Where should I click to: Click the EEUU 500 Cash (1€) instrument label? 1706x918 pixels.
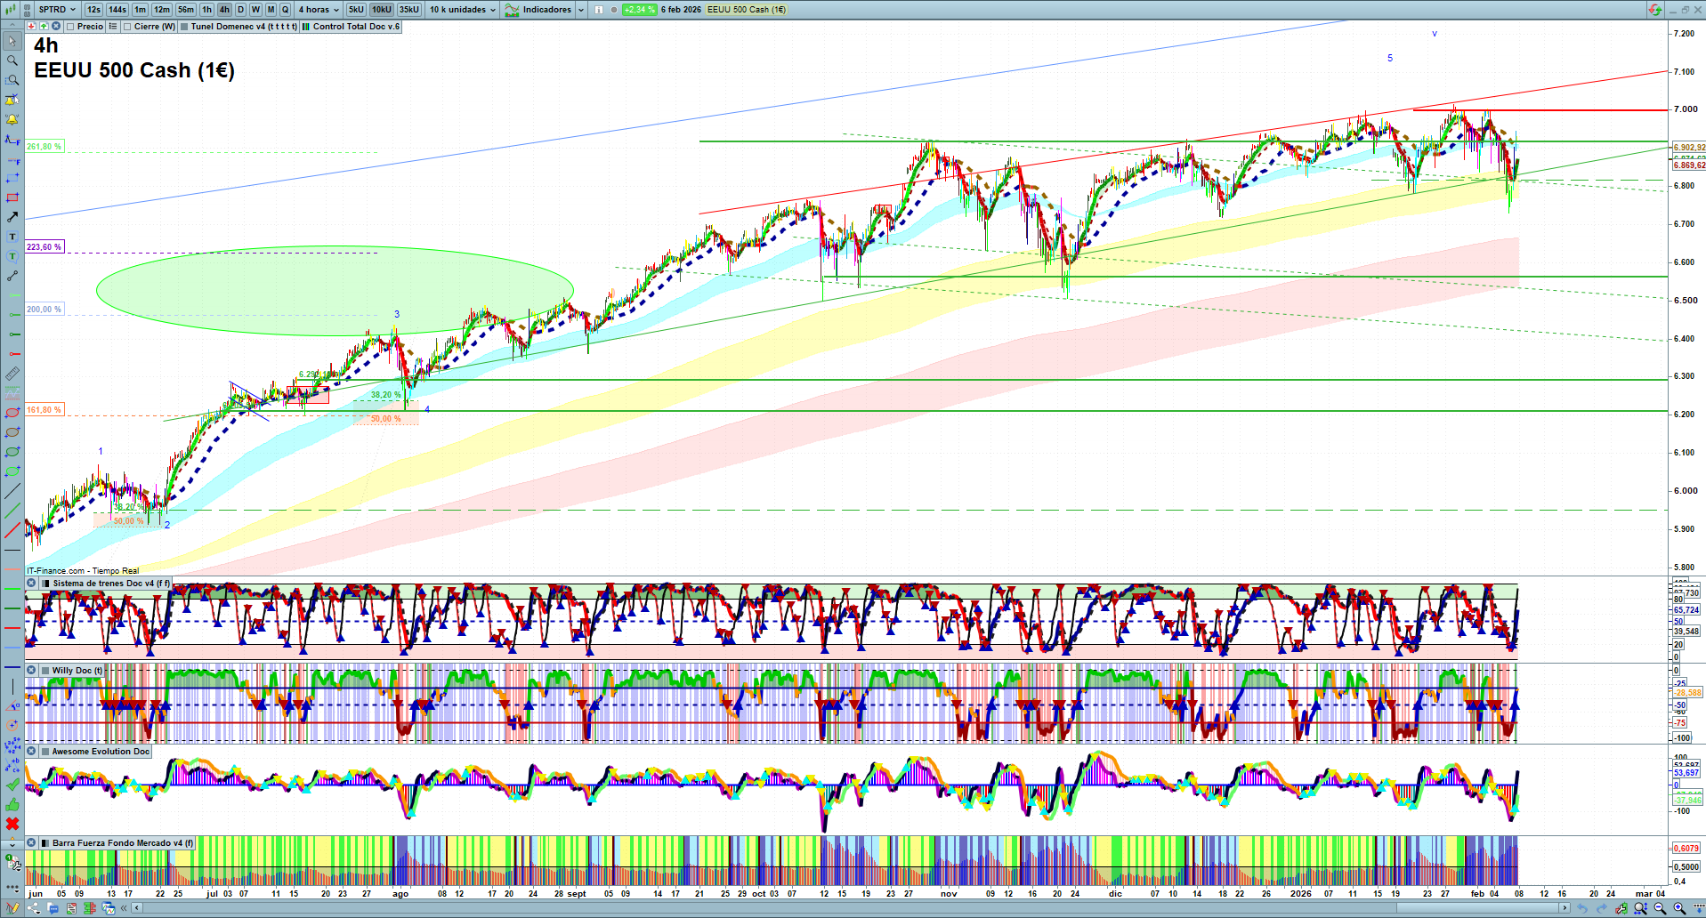746,10
